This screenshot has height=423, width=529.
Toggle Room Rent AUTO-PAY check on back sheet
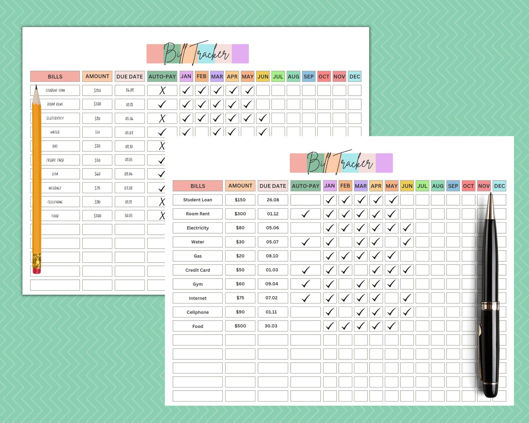(x=162, y=104)
